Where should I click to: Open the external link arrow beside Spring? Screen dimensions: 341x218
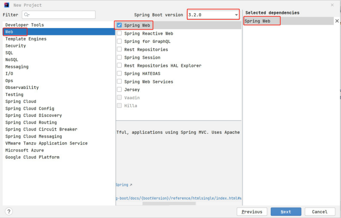click(x=131, y=185)
